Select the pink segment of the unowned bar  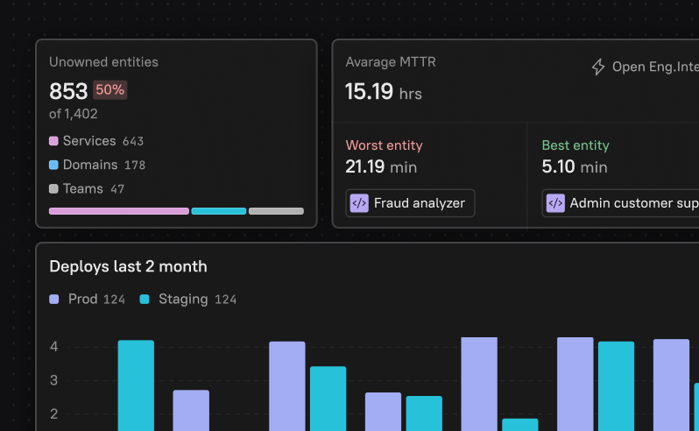[118, 211]
